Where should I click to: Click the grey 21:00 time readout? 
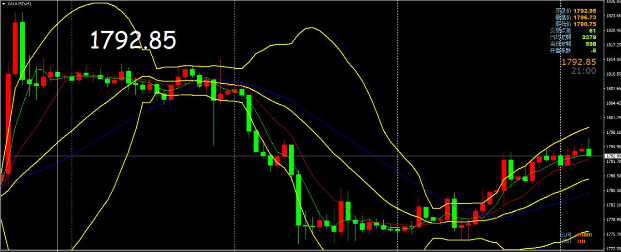click(x=584, y=71)
